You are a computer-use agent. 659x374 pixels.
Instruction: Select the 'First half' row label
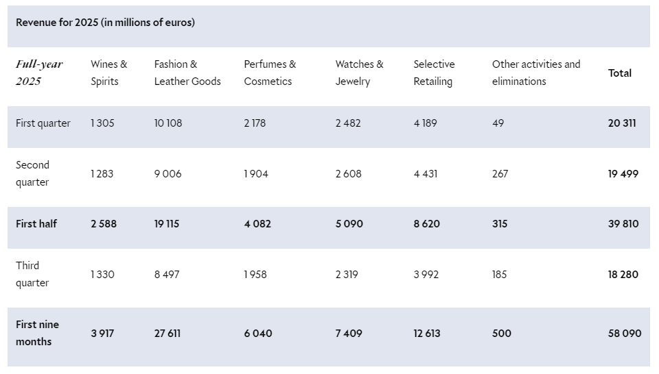pos(36,224)
